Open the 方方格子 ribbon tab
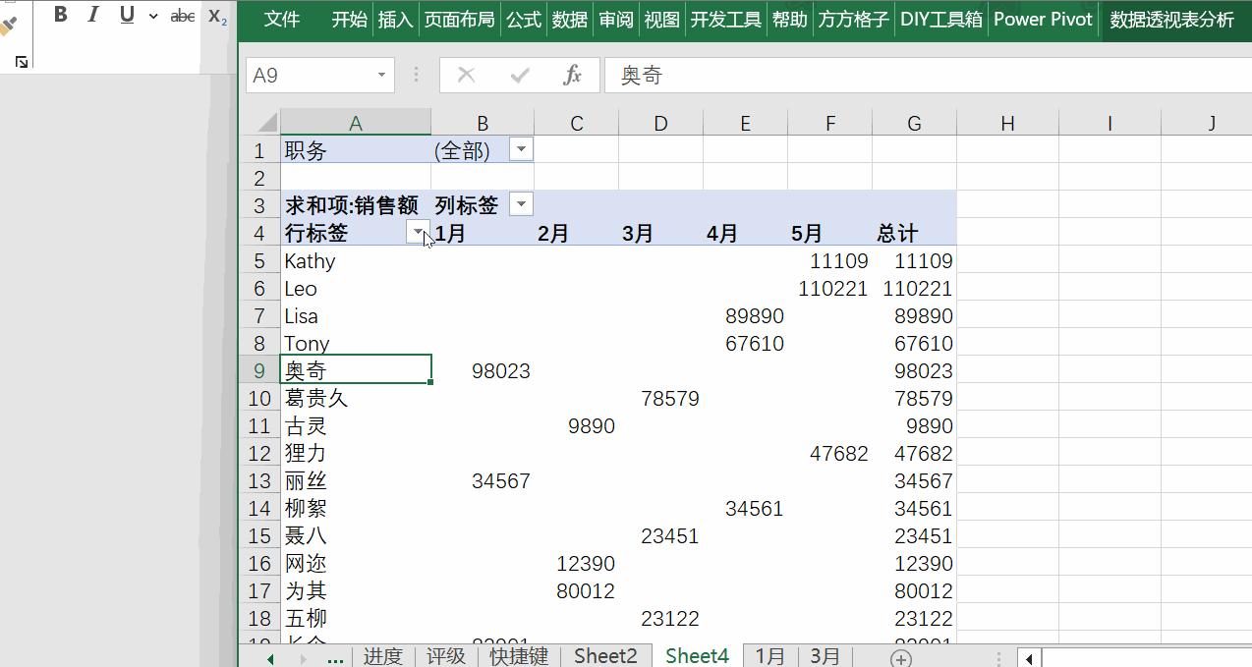This screenshot has width=1252, height=667. point(852,19)
